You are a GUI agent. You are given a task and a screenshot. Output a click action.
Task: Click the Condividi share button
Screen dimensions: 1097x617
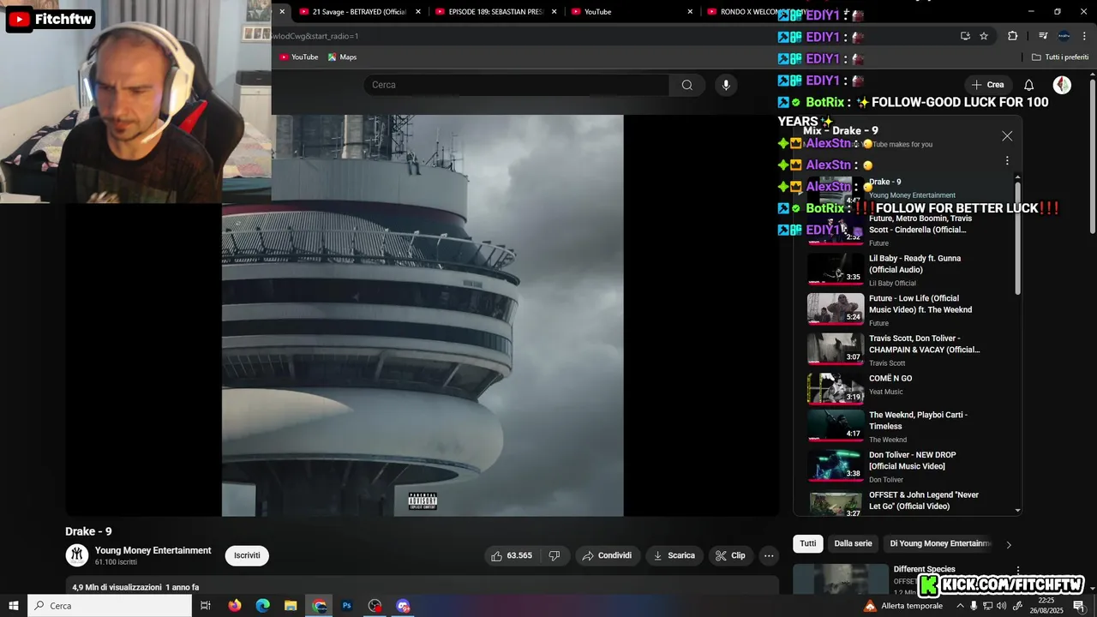point(607,555)
